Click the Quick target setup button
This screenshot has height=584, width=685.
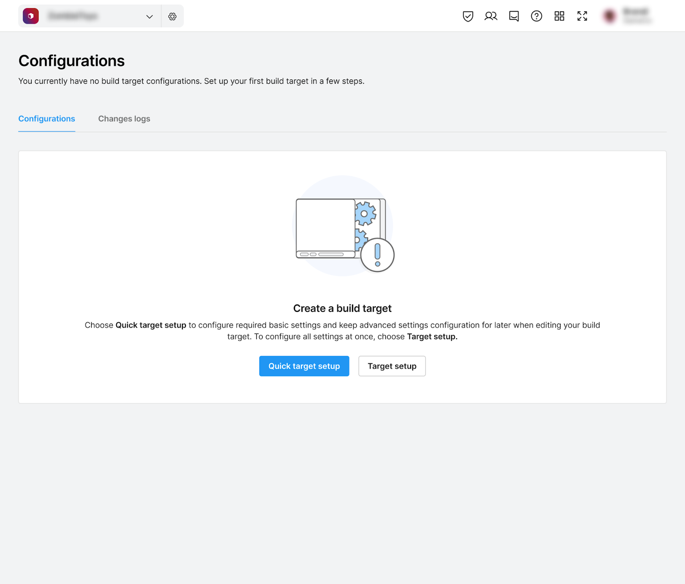(x=304, y=366)
